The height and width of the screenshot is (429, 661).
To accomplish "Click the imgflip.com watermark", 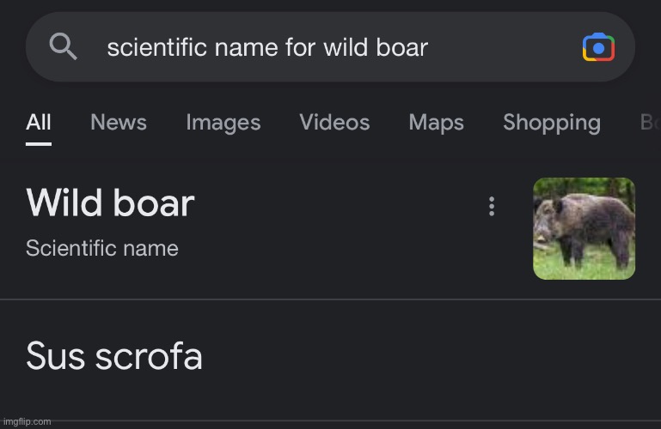I will 27,421.
